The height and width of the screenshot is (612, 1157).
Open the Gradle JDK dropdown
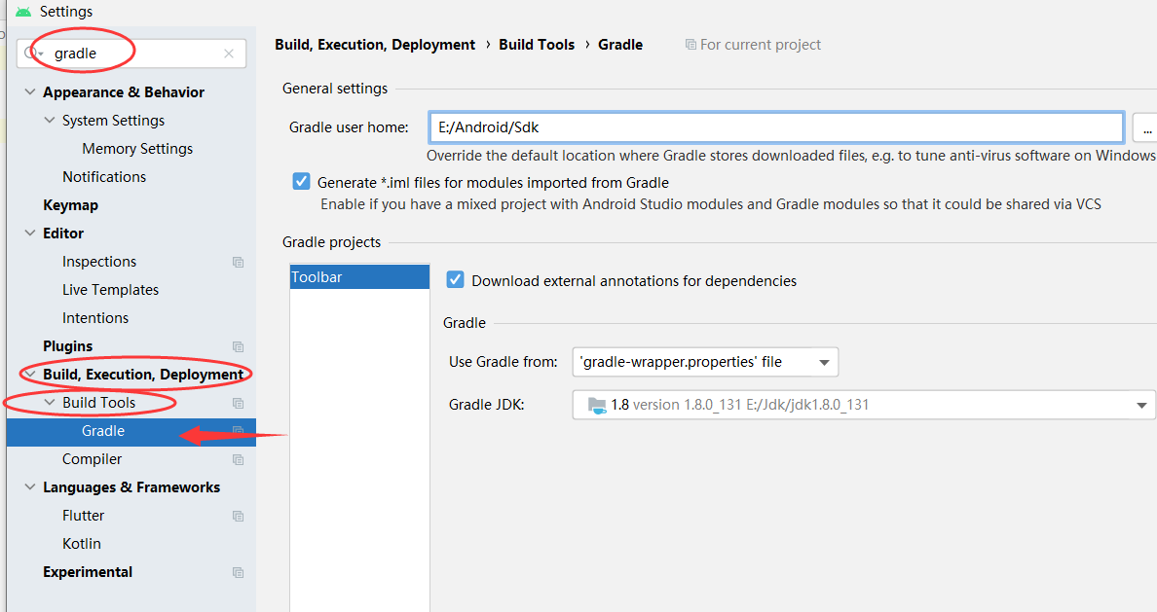click(x=863, y=405)
